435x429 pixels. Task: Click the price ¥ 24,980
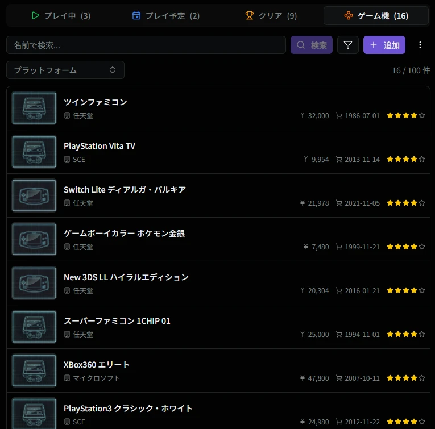pos(314,422)
